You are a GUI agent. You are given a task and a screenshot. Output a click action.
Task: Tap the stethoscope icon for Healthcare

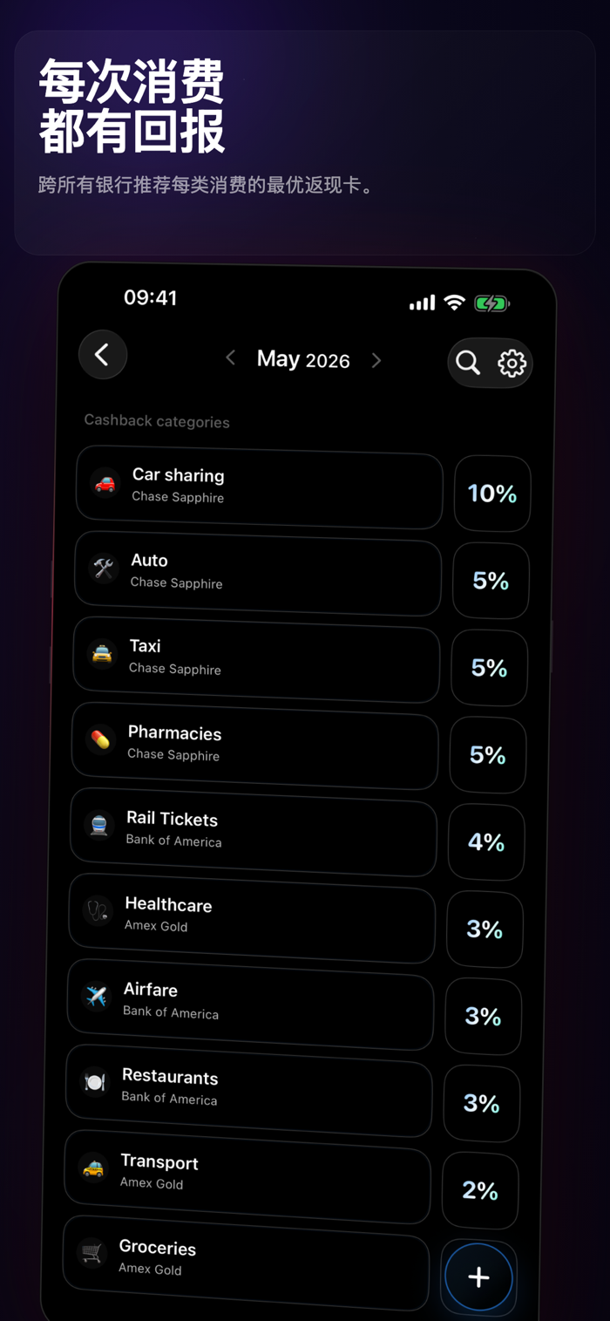click(x=98, y=911)
